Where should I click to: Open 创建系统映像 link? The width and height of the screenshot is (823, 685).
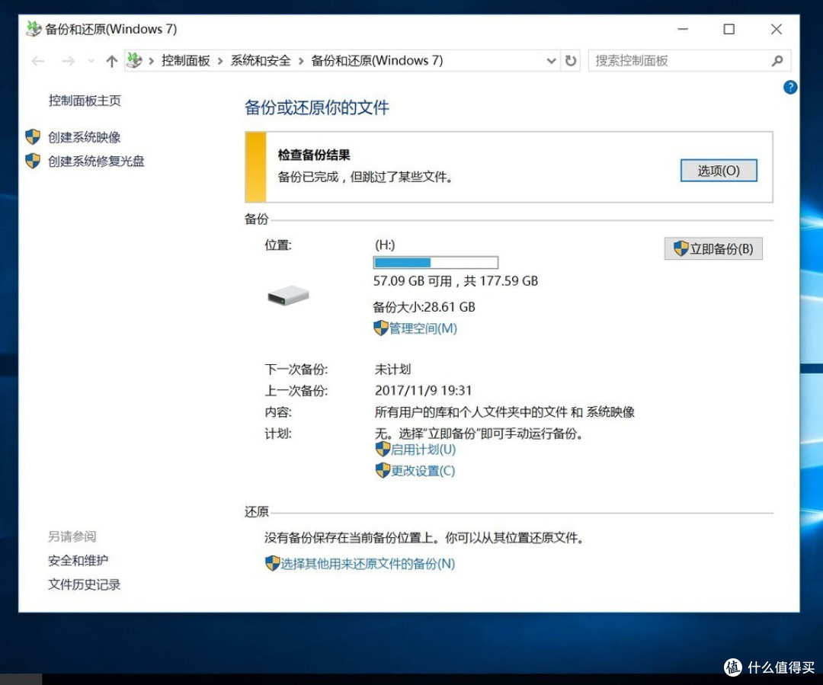(x=84, y=137)
